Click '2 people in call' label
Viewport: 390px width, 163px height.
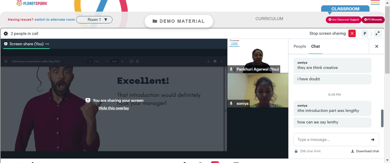coord(24,34)
